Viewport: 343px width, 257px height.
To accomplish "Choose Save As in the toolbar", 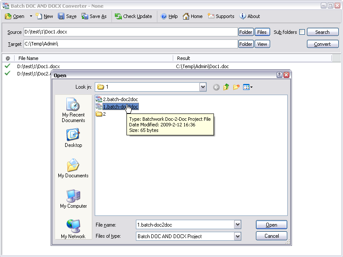I will click(x=94, y=16).
